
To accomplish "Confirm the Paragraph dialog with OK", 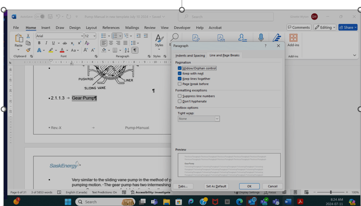I will pyautogui.click(x=249, y=186).
